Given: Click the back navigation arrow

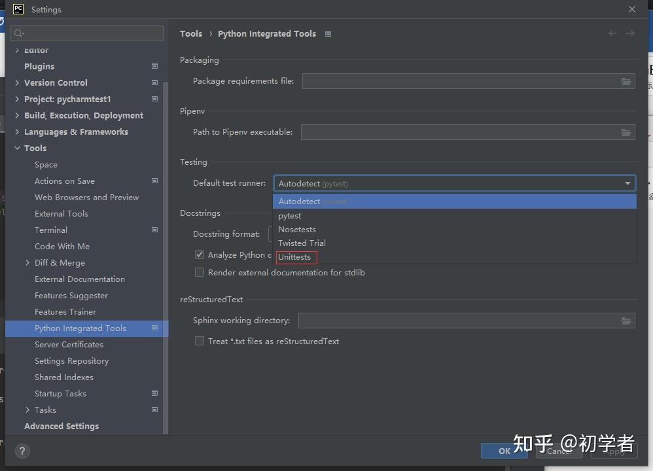Looking at the screenshot, I should tap(612, 33).
